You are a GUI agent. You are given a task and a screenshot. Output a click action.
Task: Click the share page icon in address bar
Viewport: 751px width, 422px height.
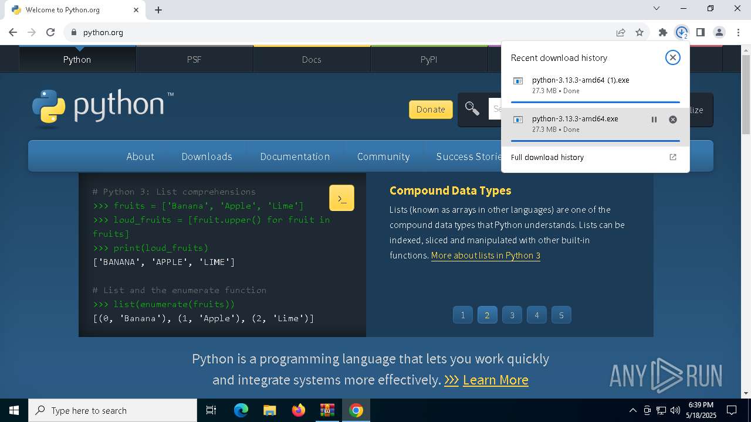[621, 32]
